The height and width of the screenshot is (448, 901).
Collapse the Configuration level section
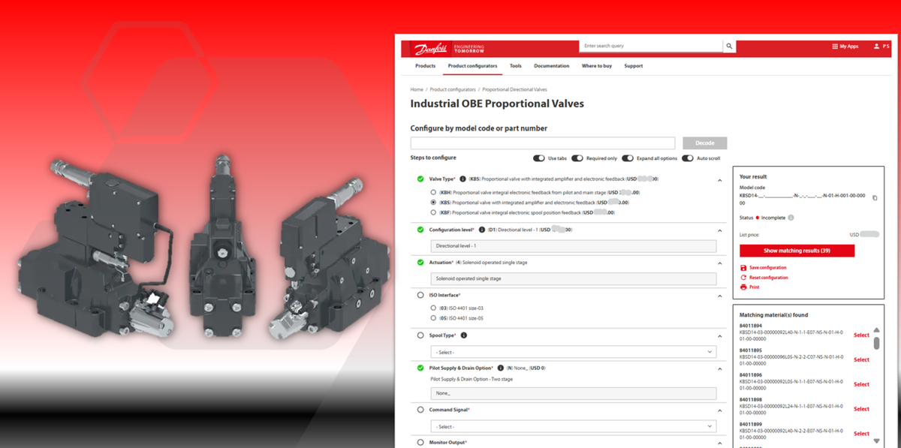(718, 231)
